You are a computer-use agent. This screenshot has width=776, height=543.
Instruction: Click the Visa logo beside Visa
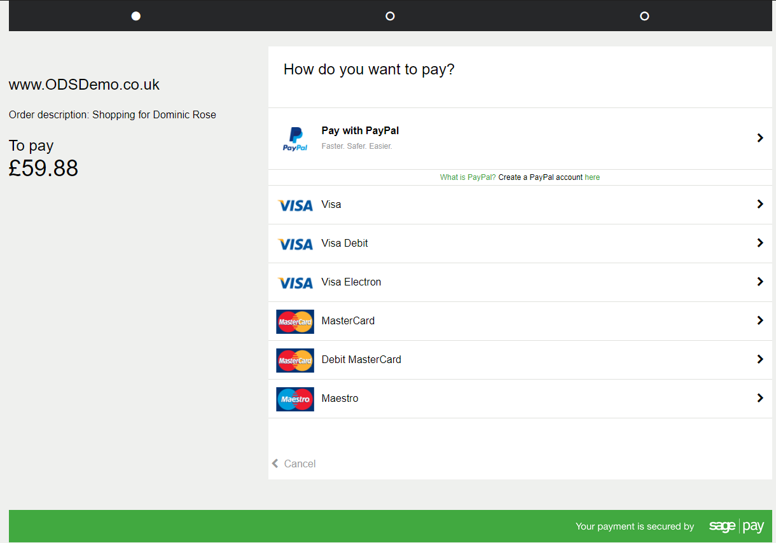[295, 205]
